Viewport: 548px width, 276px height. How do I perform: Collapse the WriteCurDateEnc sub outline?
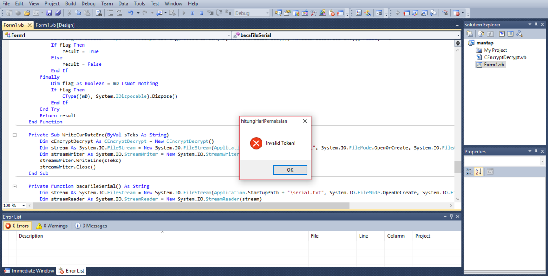point(15,135)
